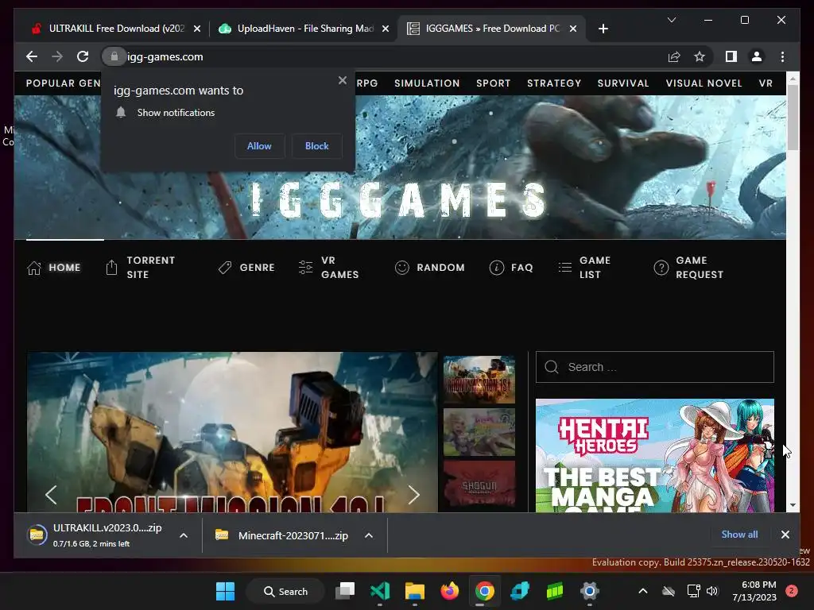Screen dimensions: 814x610
Task: Dismiss the notification permission popup
Action: [x=342, y=80]
